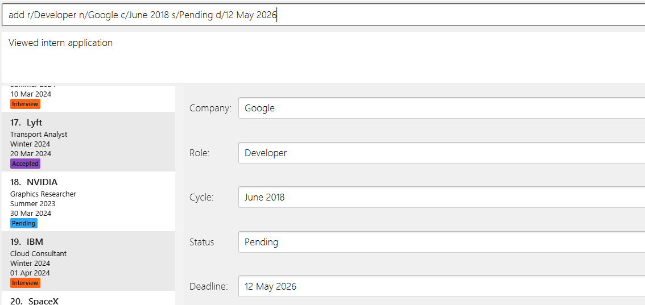Click Winter 2024 under Lyft entry
Viewport: 645px width, 305px height.
pyautogui.click(x=30, y=144)
